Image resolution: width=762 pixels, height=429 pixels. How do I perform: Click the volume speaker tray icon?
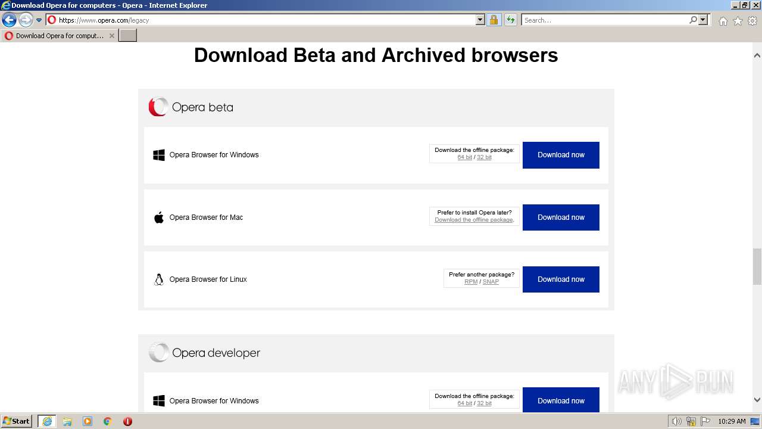(676, 421)
